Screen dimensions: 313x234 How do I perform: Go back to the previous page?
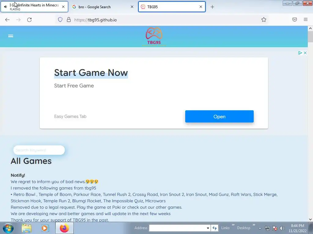click(x=7, y=20)
